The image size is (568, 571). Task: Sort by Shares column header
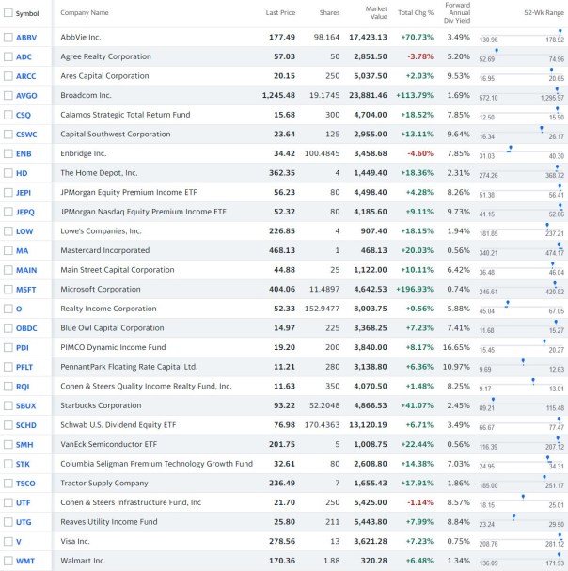point(329,13)
